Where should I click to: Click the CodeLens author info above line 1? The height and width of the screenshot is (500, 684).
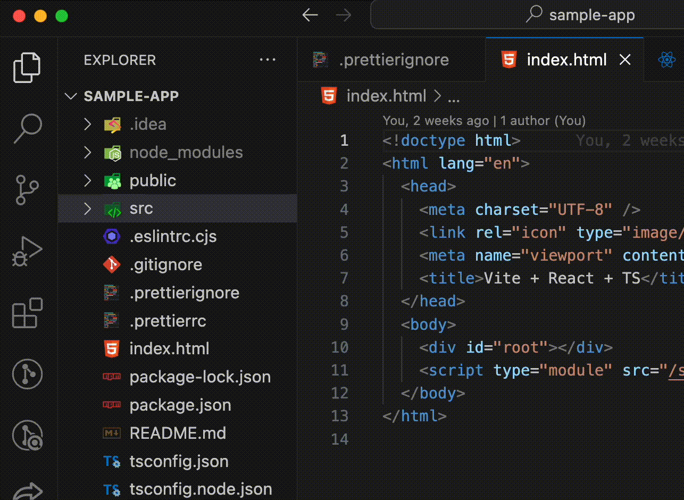click(x=484, y=121)
